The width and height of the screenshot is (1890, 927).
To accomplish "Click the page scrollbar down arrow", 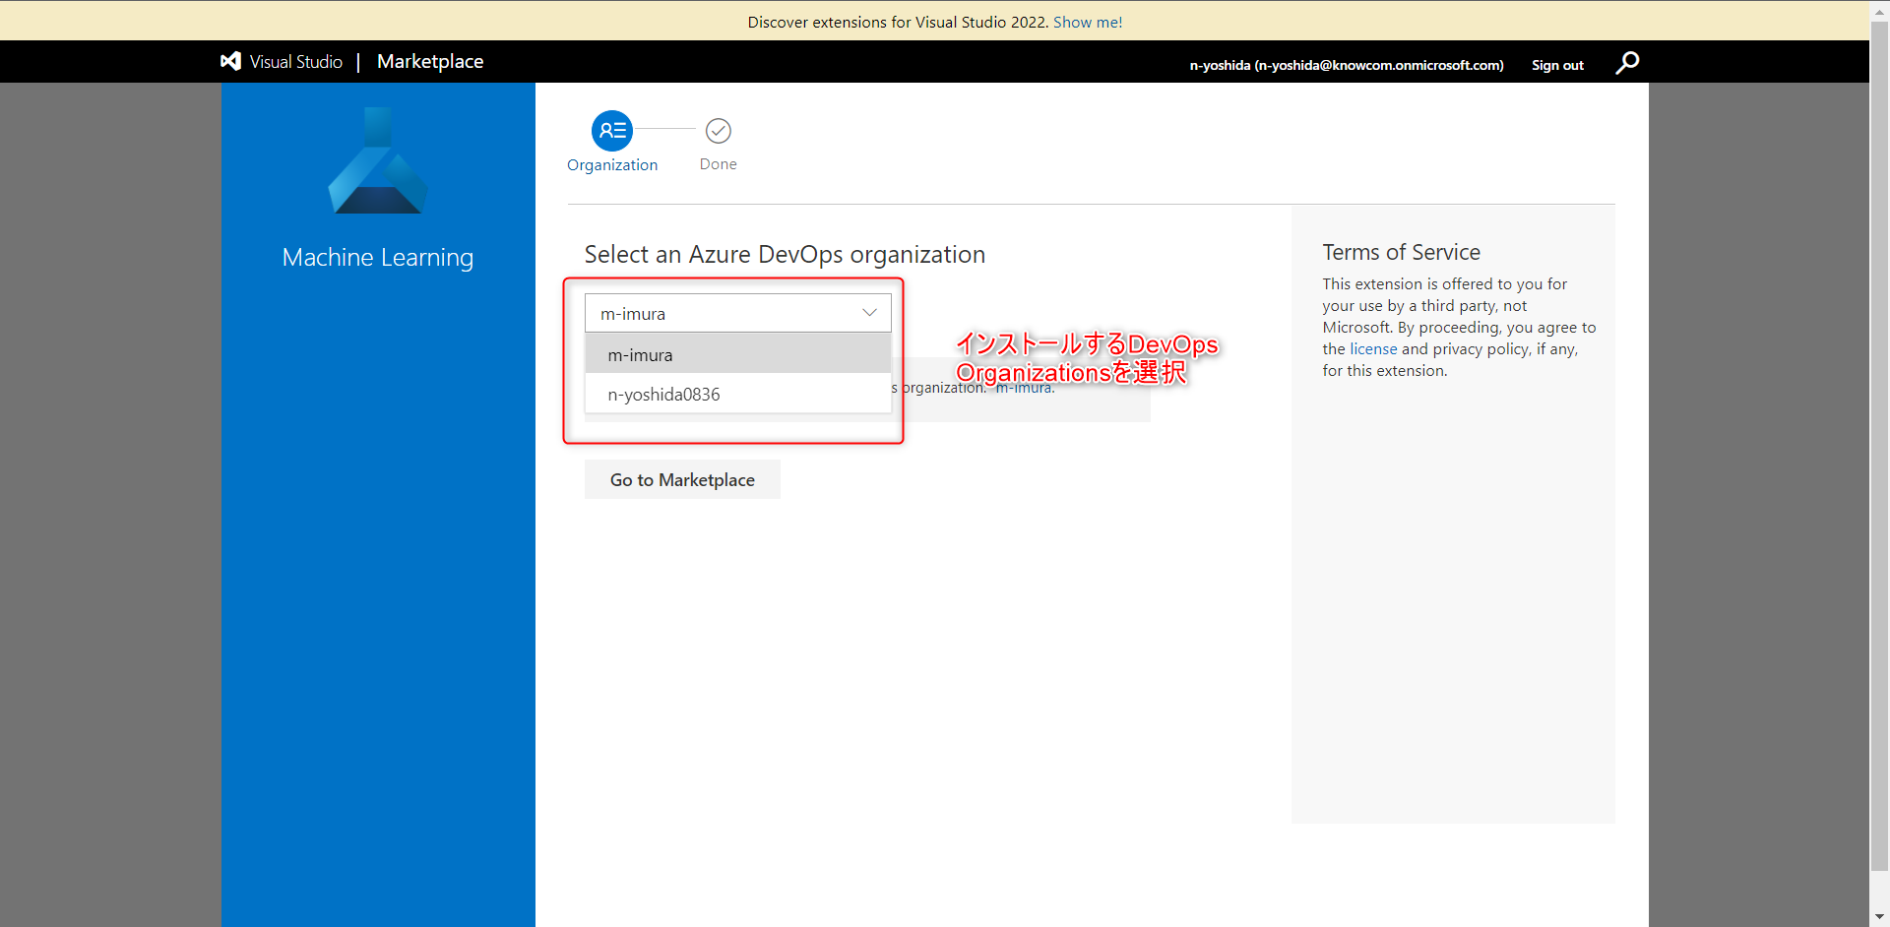I will (1879, 917).
